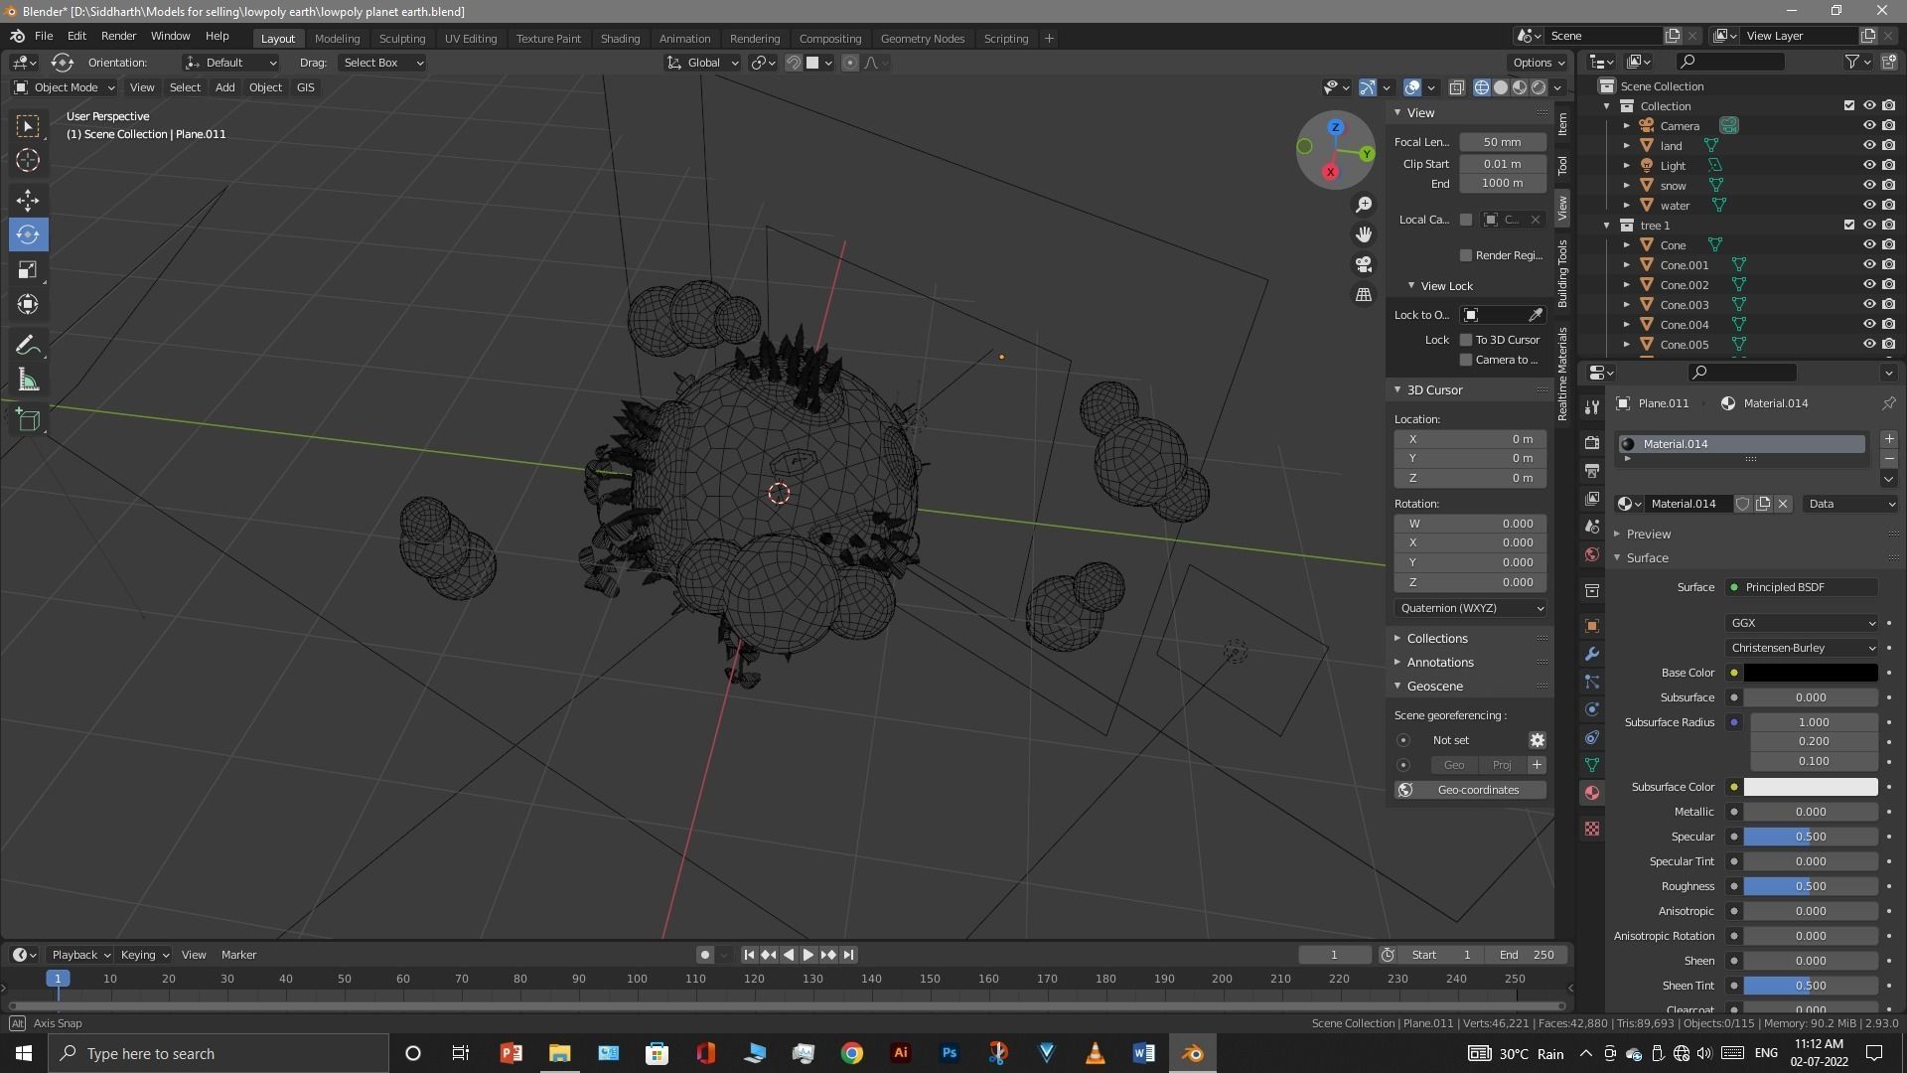The height and width of the screenshot is (1073, 1907).
Task: Open the File menu
Action: click(x=44, y=36)
